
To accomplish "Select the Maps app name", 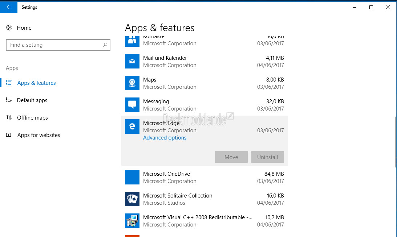I will (150, 80).
